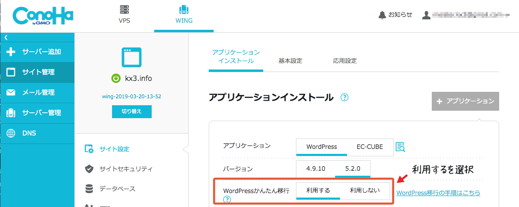Click the window icon for サイト管理

point(11,72)
